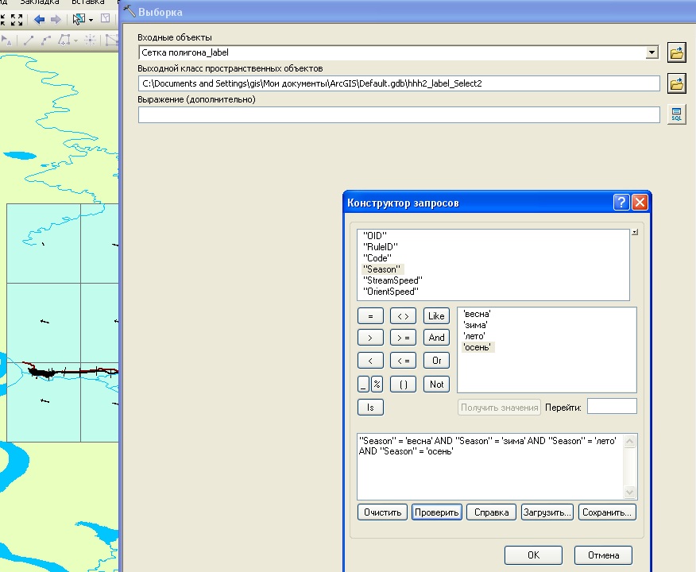Click the Выражение expression field
The height and width of the screenshot is (572, 696).
pos(399,114)
